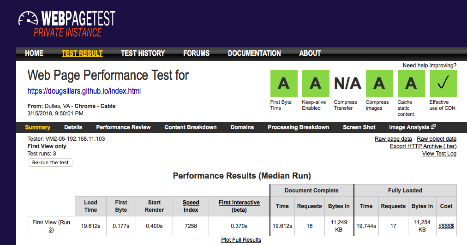Open the Processing Breakdown tab
The image size is (467, 245).
[x=298, y=127]
